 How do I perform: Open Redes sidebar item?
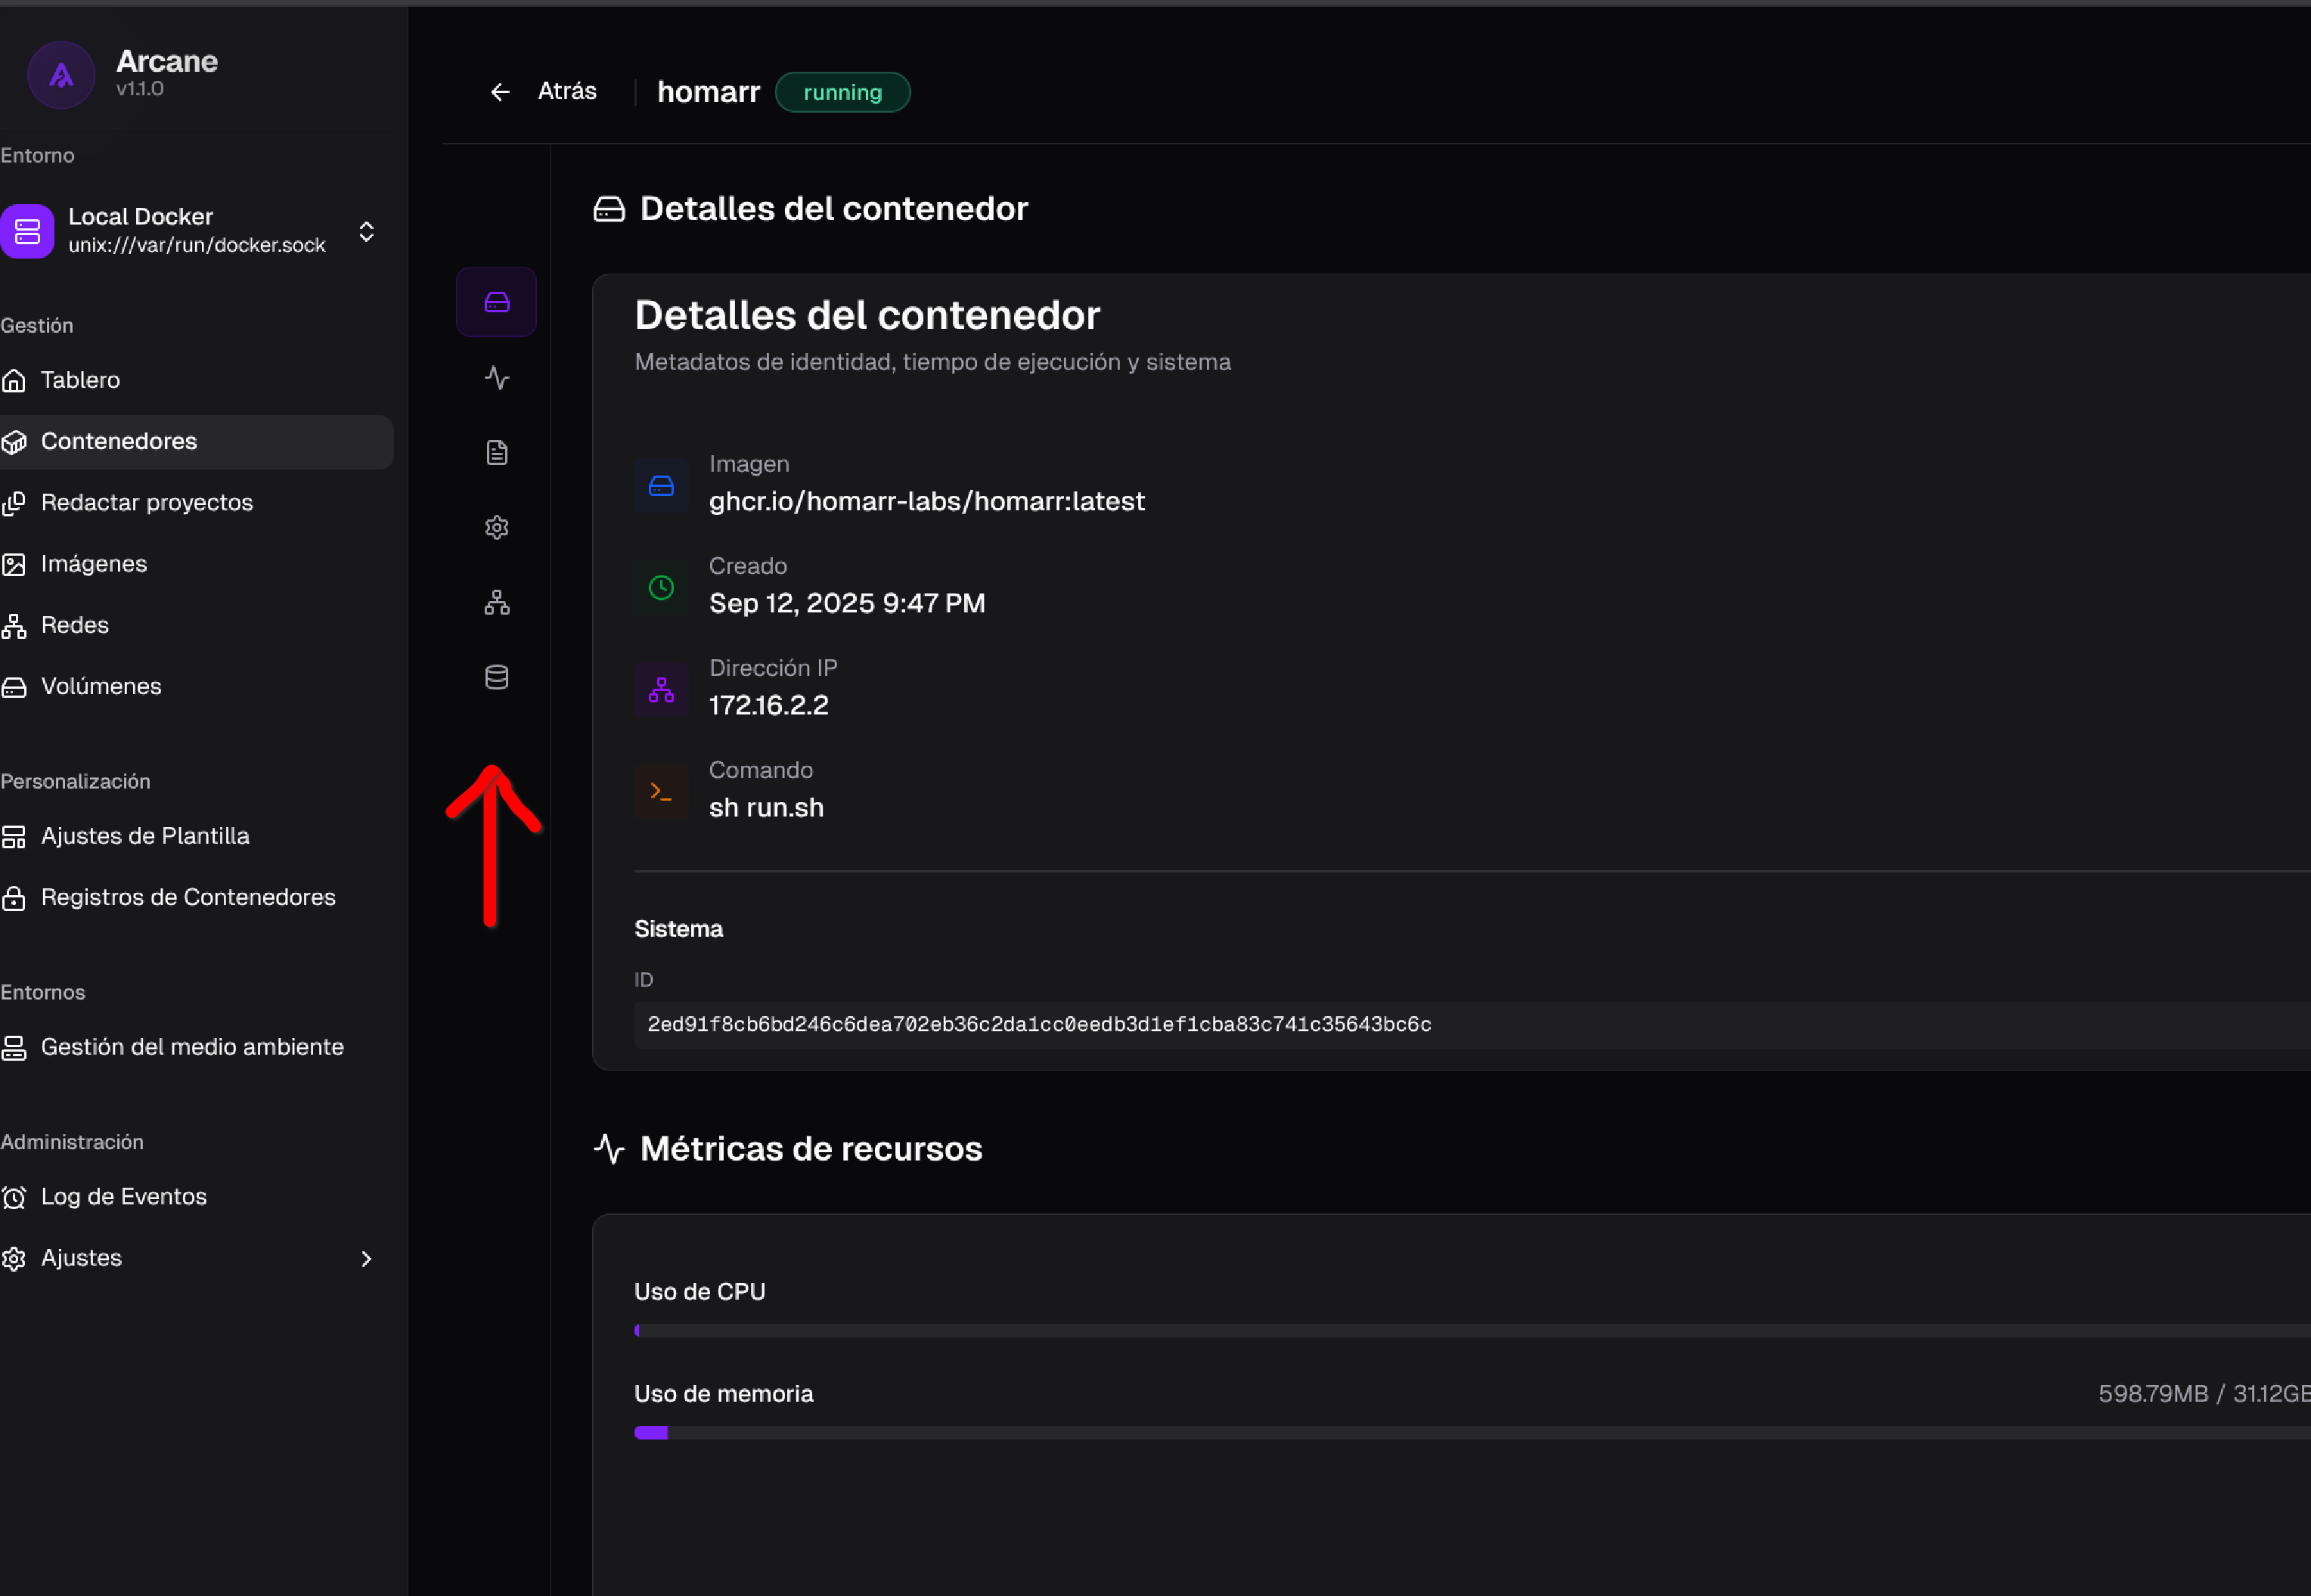tap(74, 625)
